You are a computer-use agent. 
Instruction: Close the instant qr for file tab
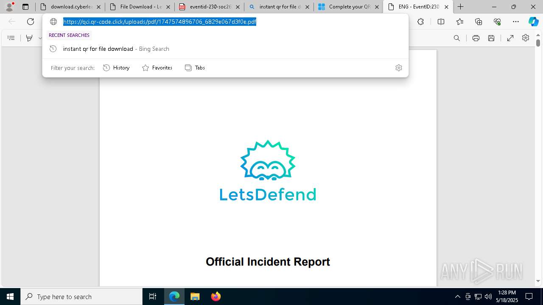coord(307,7)
